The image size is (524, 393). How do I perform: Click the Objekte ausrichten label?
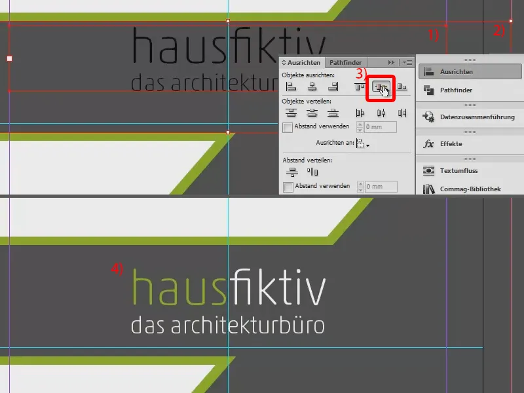tap(308, 75)
